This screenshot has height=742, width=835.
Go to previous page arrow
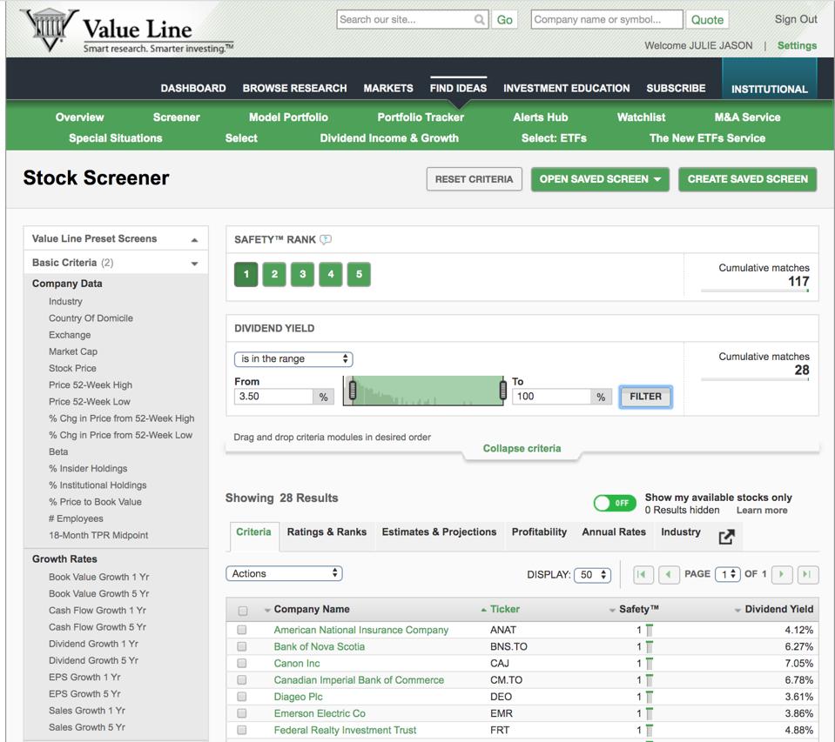(x=669, y=574)
